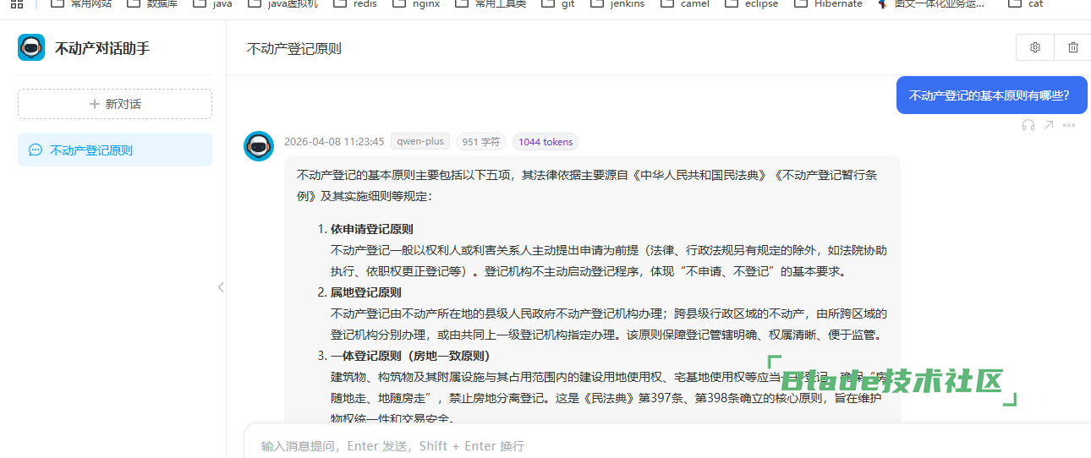Open the three-dot more options menu
The height and width of the screenshot is (458, 1091).
1069,125
